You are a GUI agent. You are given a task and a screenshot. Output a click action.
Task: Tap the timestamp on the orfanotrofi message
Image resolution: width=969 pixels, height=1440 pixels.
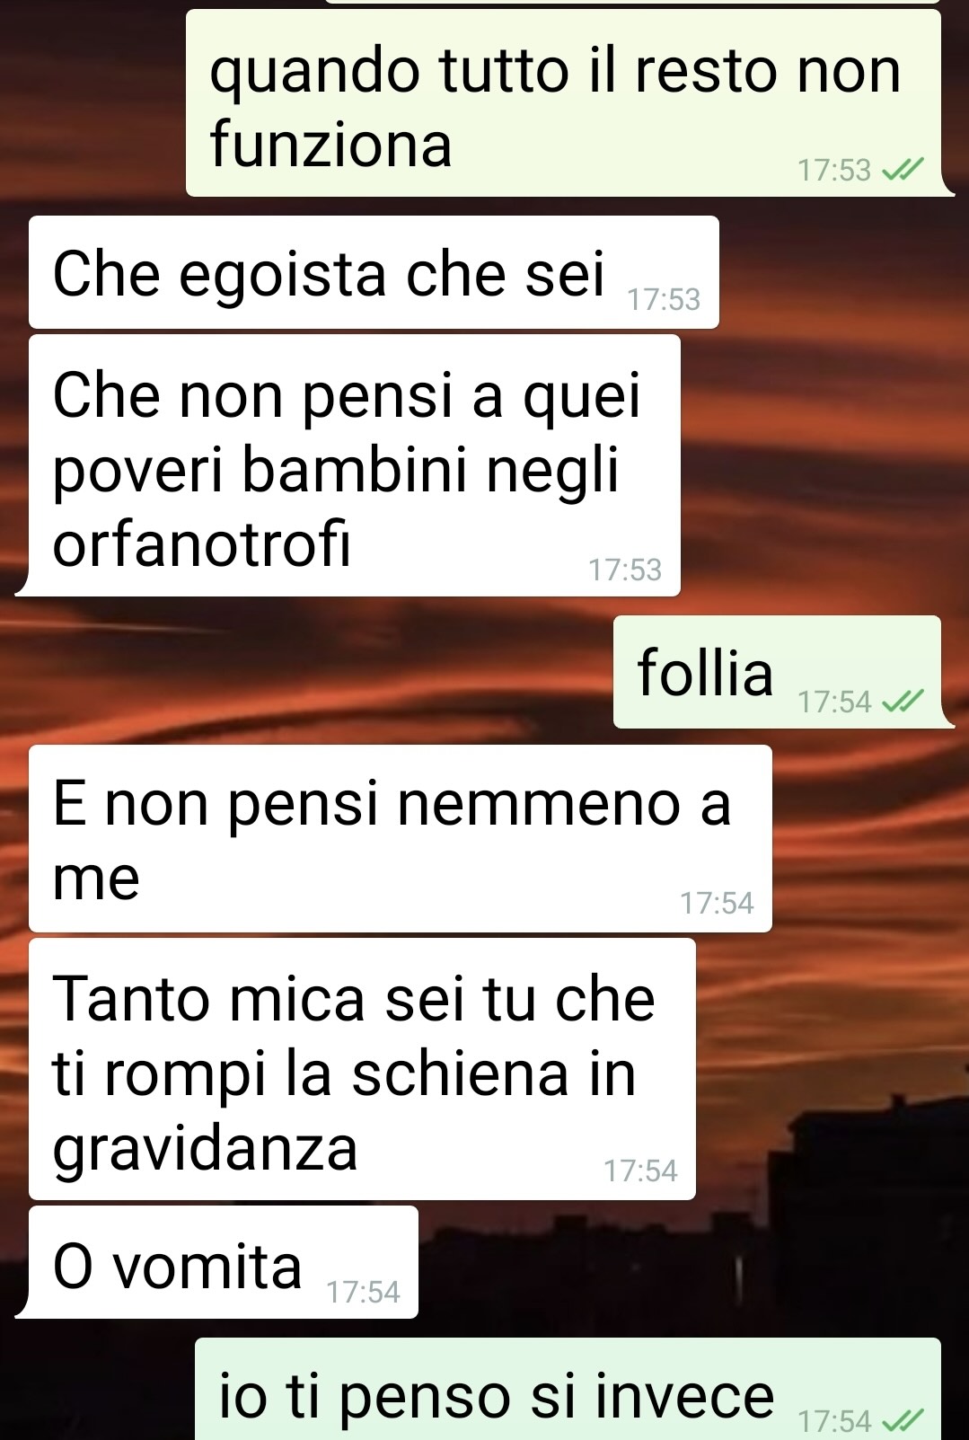(625, 570)
